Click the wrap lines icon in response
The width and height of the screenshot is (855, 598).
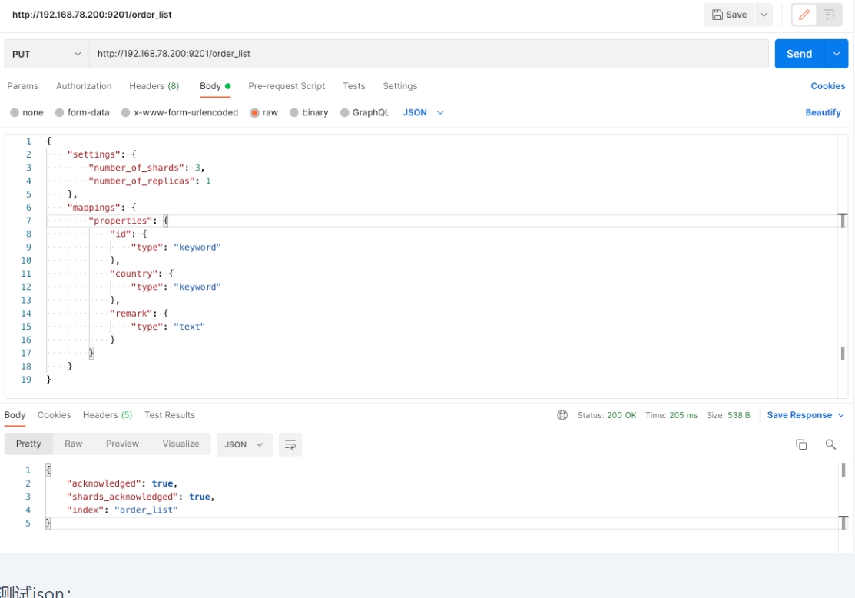tap(290, 444)
